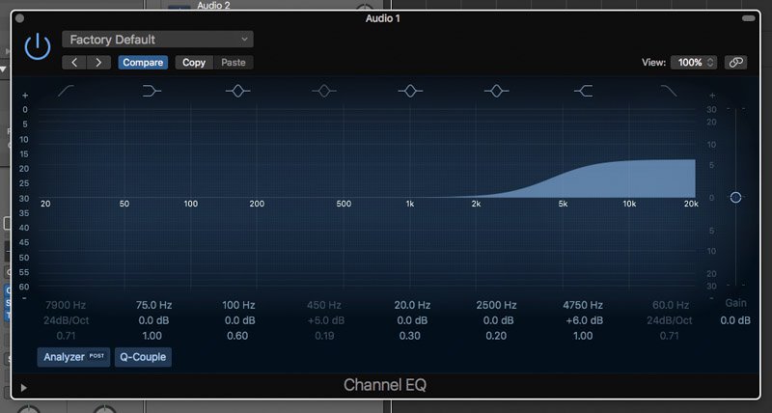
Task: Close the Audio 1 plugin window
Action: click(19, 18)
